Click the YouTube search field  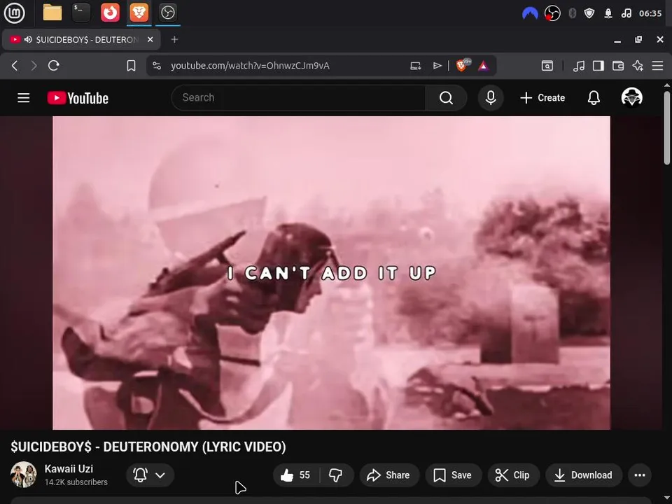coord(298,98)
